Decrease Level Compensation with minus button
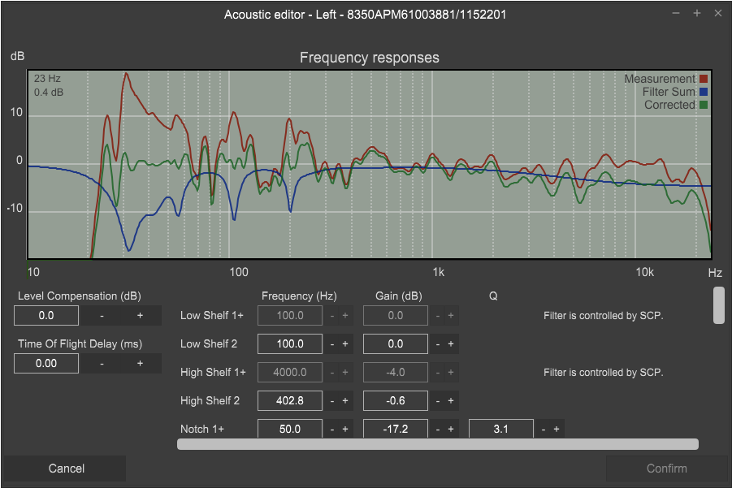The width and height of the screenshot is (732, 488). (102, 316)
